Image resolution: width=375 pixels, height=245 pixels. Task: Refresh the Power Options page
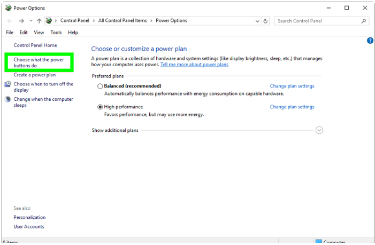click(x=266, y=21)
